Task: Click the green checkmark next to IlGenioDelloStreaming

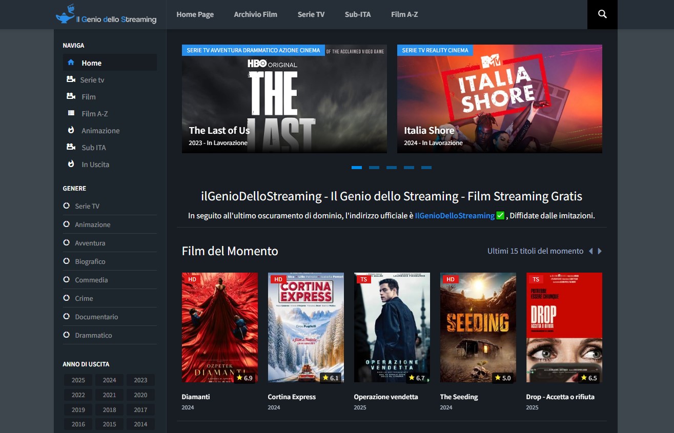Action: point(500,216)
